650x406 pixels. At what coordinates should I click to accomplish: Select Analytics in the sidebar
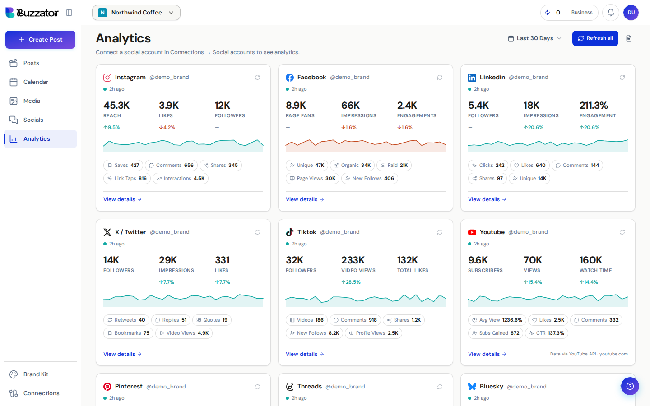(x=40, y=139)
